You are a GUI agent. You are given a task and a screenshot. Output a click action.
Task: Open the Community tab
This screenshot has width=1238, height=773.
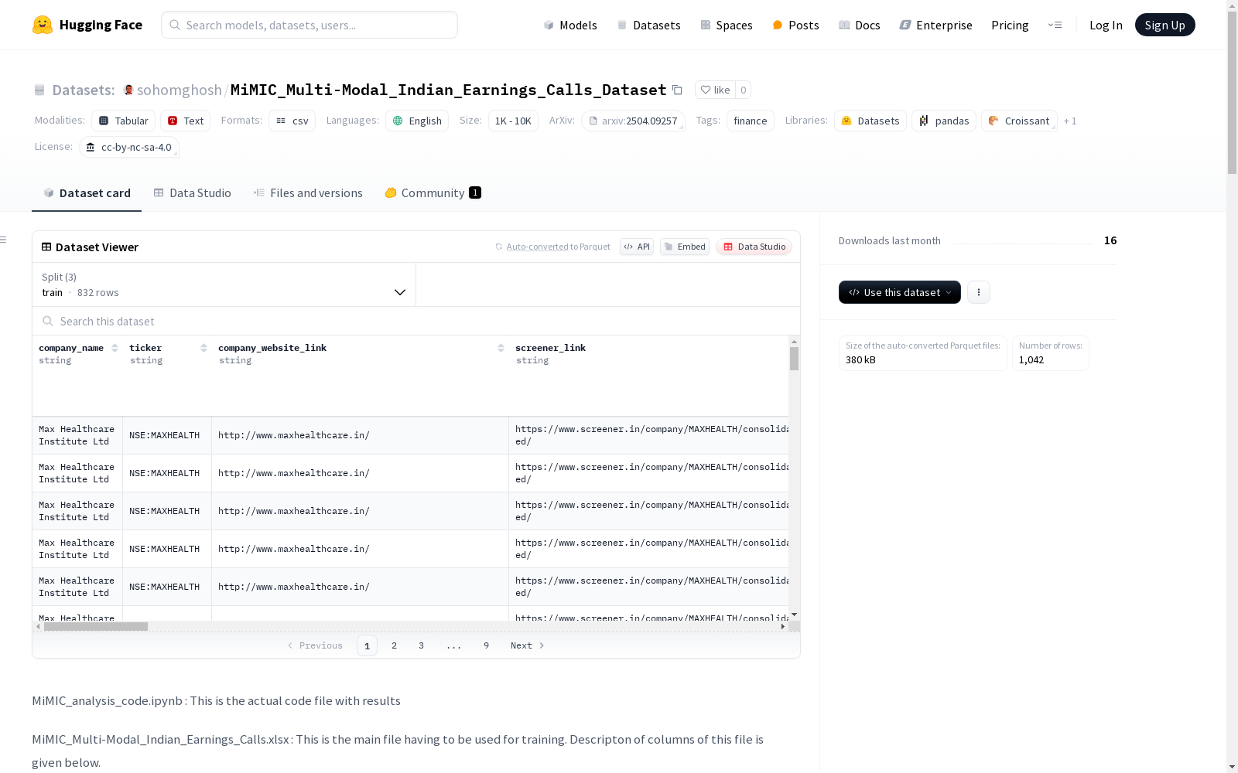tap(433, 193)
